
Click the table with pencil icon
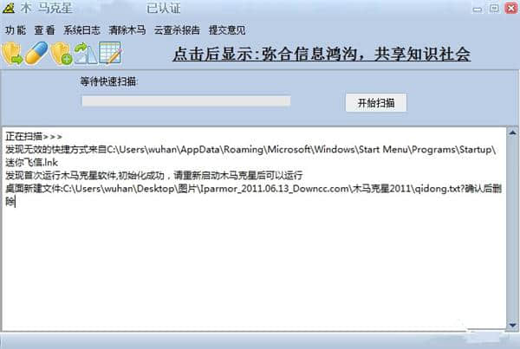tap(110, 53)
